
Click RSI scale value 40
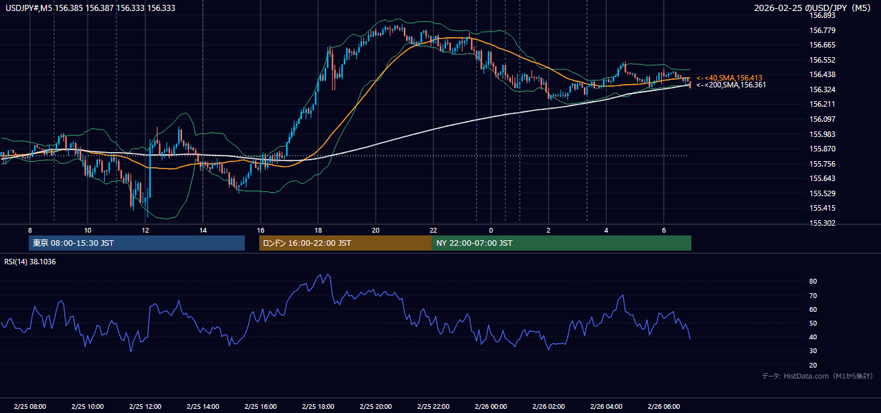(x=813, y=337)
